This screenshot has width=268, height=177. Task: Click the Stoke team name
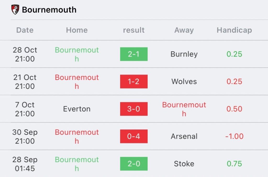point(184,164)
